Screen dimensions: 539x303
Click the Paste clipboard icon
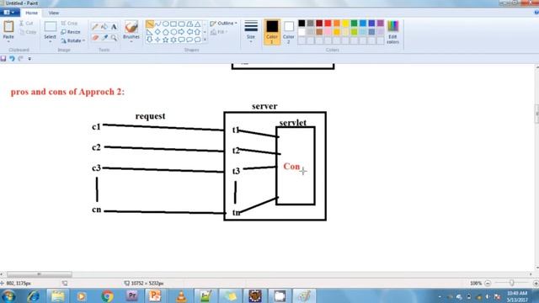8,26
